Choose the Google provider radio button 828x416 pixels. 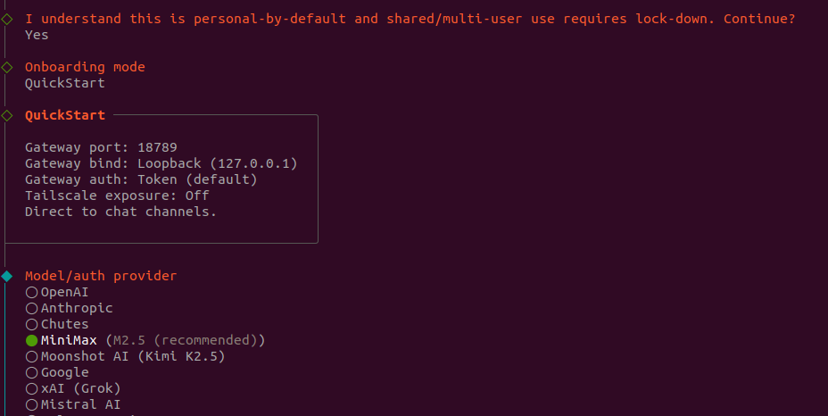32,372
